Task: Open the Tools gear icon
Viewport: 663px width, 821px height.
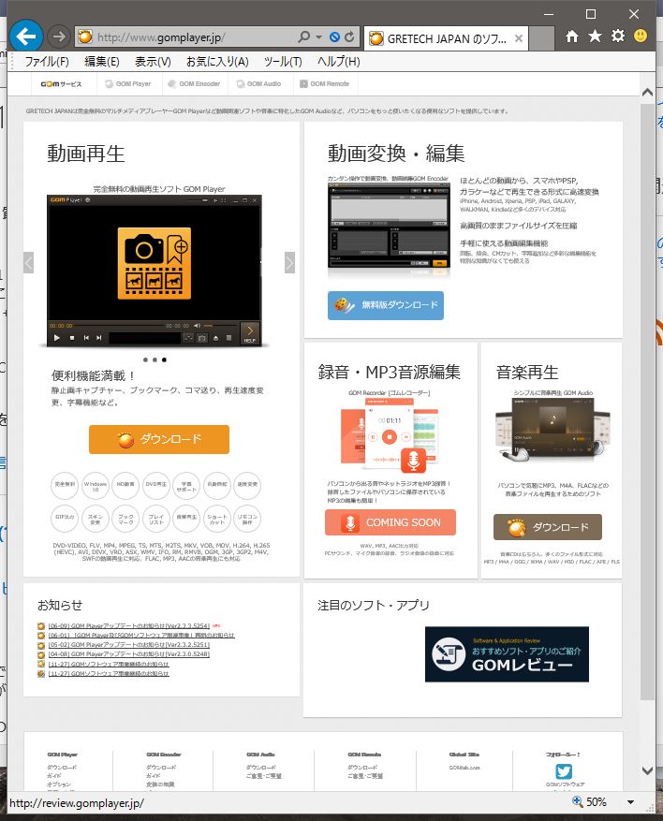Action: (618, 37)
